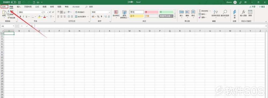Open 查找和选择 (Find & Select)
268x98 pixels.
(225, 14)
